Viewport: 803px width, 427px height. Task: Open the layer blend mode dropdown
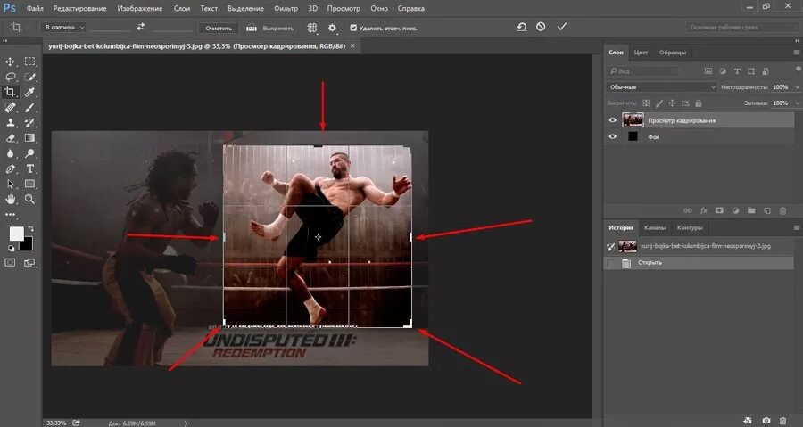point(662,87)
